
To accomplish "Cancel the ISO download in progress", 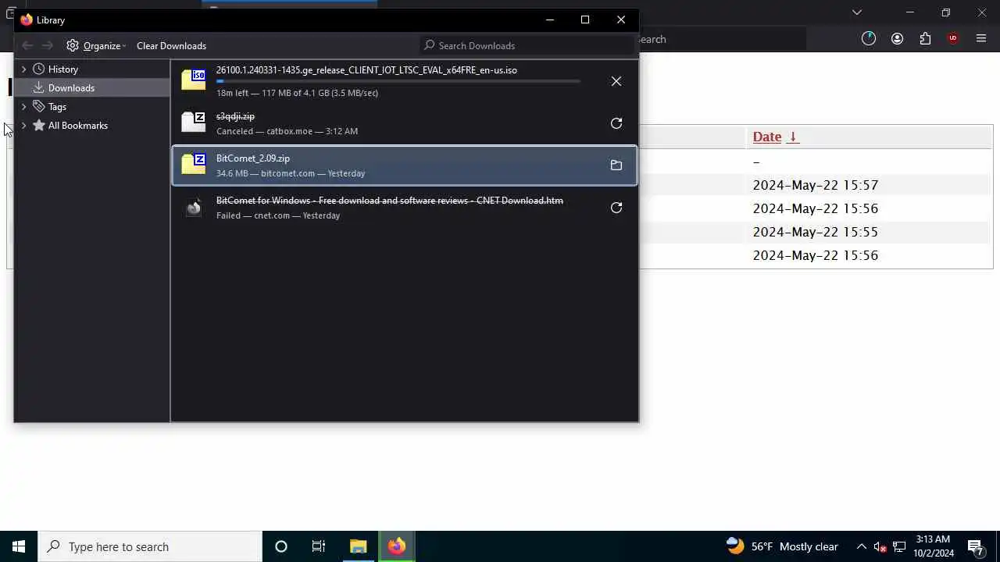I will [616, 81].
